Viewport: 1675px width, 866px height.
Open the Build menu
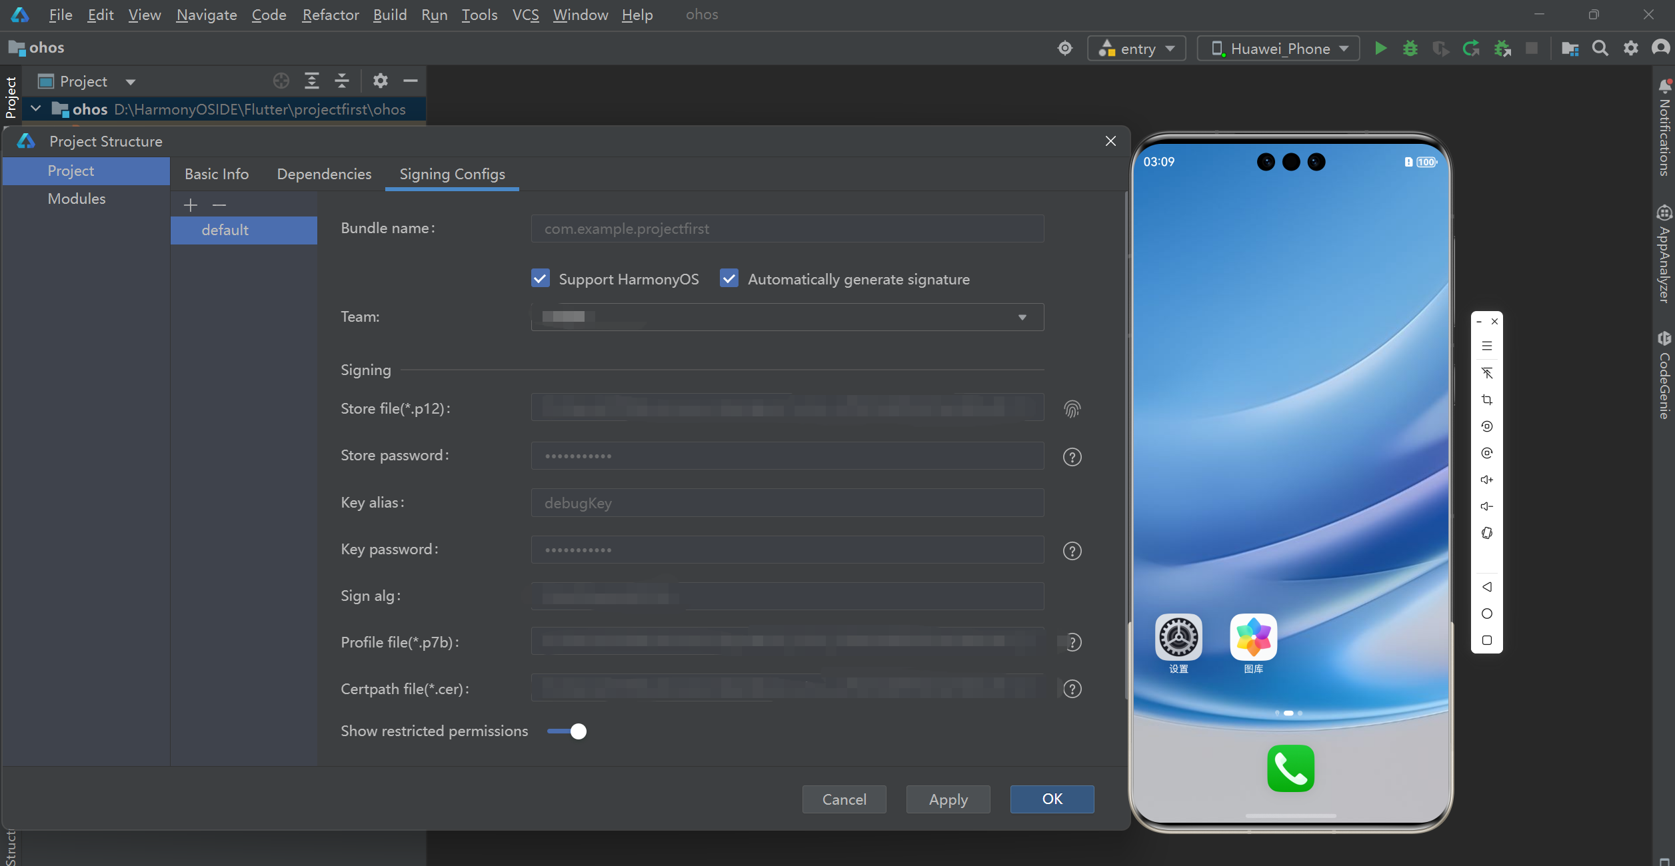tap(389, 15)
